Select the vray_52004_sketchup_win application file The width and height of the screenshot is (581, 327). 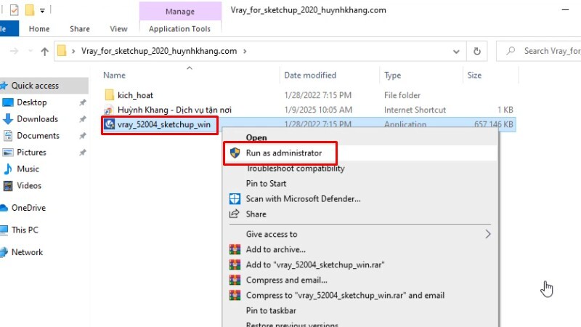coord(164,124)
